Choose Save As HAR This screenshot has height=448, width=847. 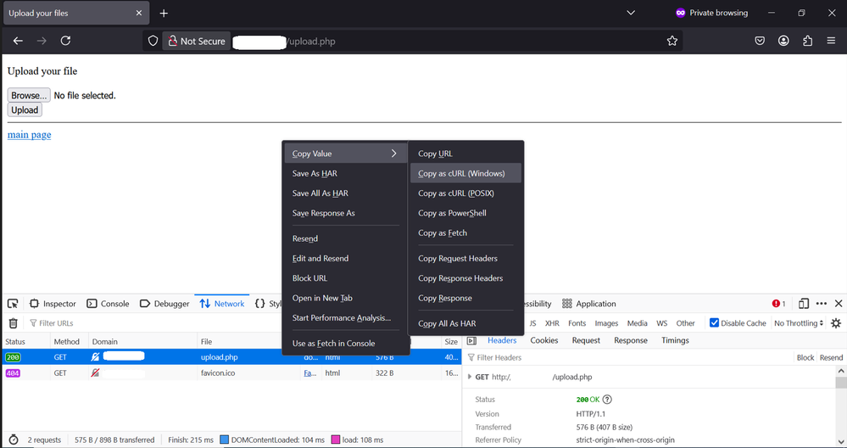click(x=346, y=173)
